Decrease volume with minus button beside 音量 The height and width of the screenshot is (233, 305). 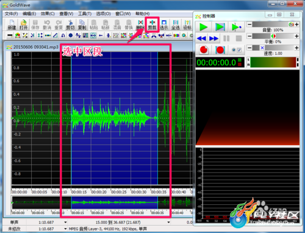[x=249, y=24]
